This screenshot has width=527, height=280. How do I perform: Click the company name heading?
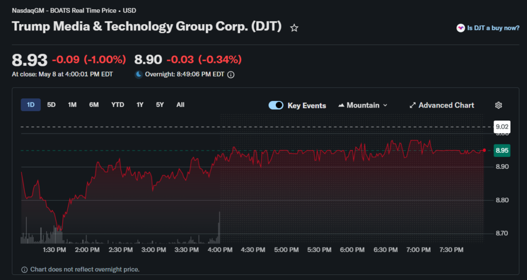[x=147, y=27]
